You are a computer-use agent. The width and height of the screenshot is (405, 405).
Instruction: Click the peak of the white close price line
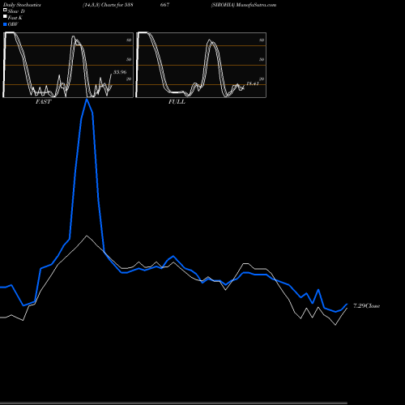[x=87, y=236]
